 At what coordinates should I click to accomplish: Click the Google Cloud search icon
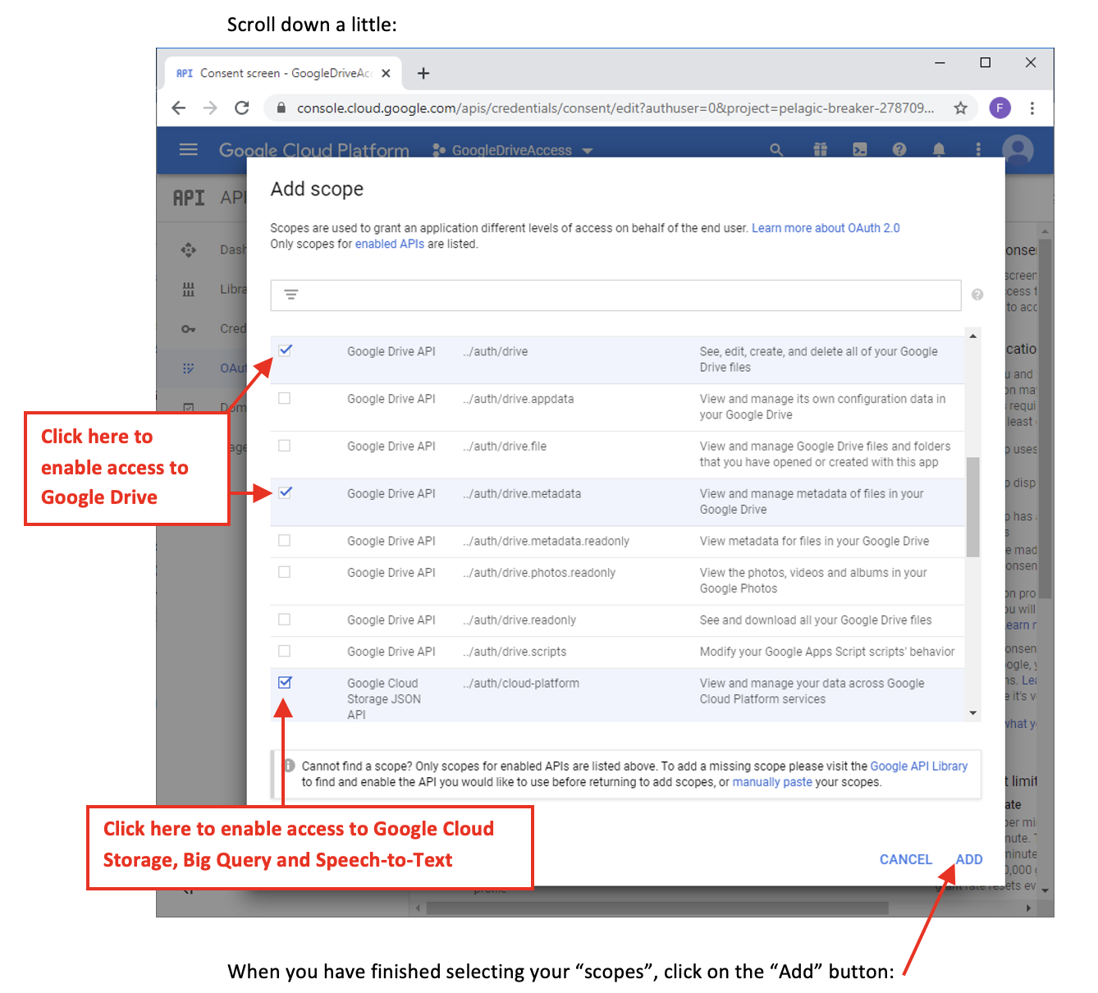pyautogui.click(x=776, y=149)
